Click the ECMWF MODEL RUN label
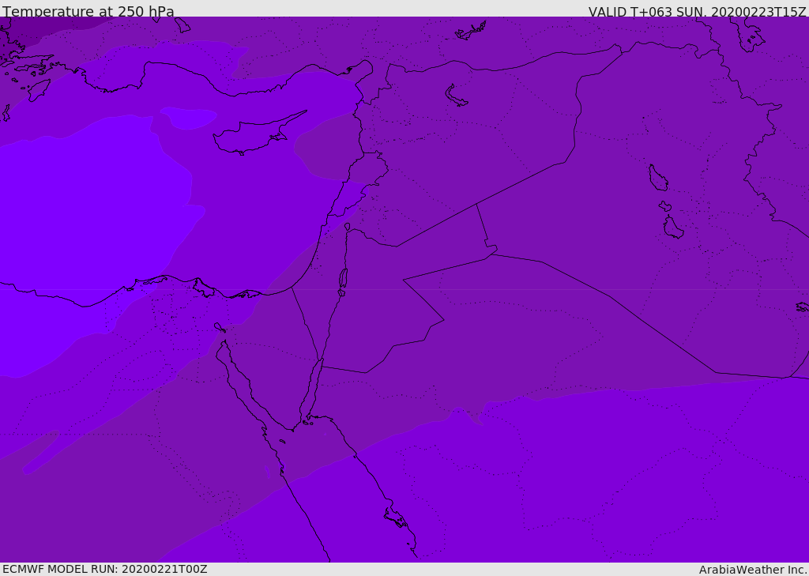Screen dimensions: 809x576 coord(105,569)
